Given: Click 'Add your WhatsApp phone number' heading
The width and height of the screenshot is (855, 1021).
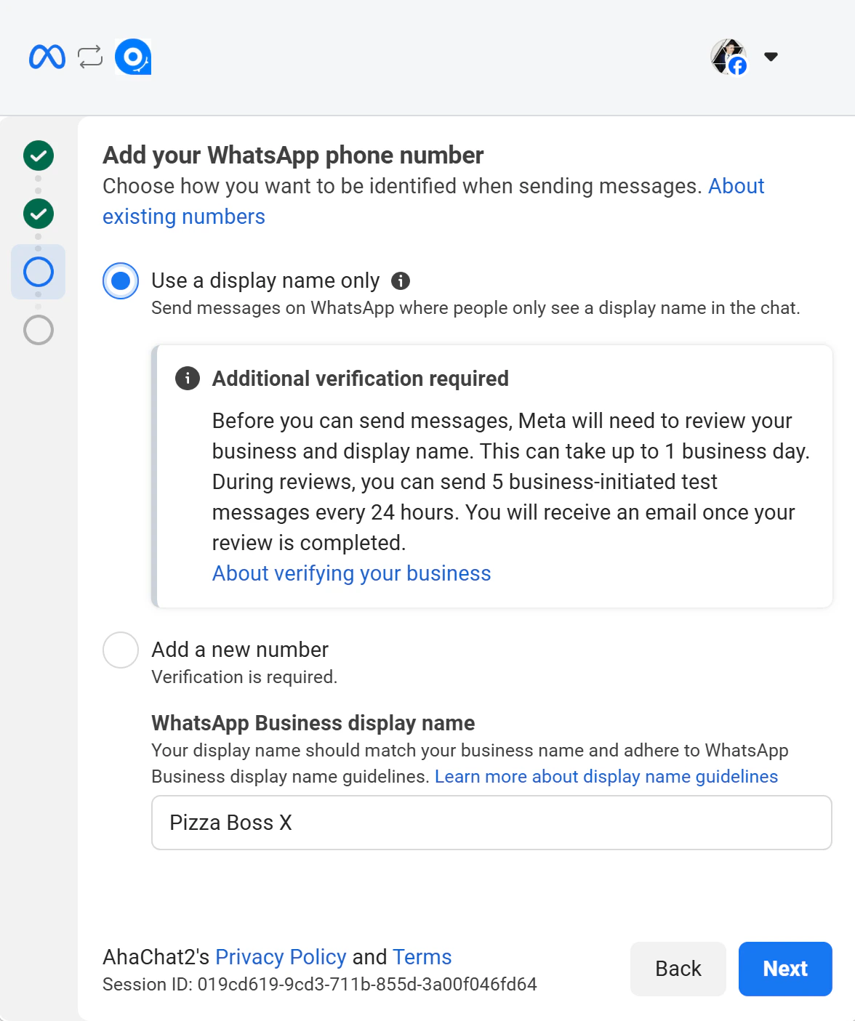Looking at the screenshot, I should pyautogui.click(x=293, y=156).
